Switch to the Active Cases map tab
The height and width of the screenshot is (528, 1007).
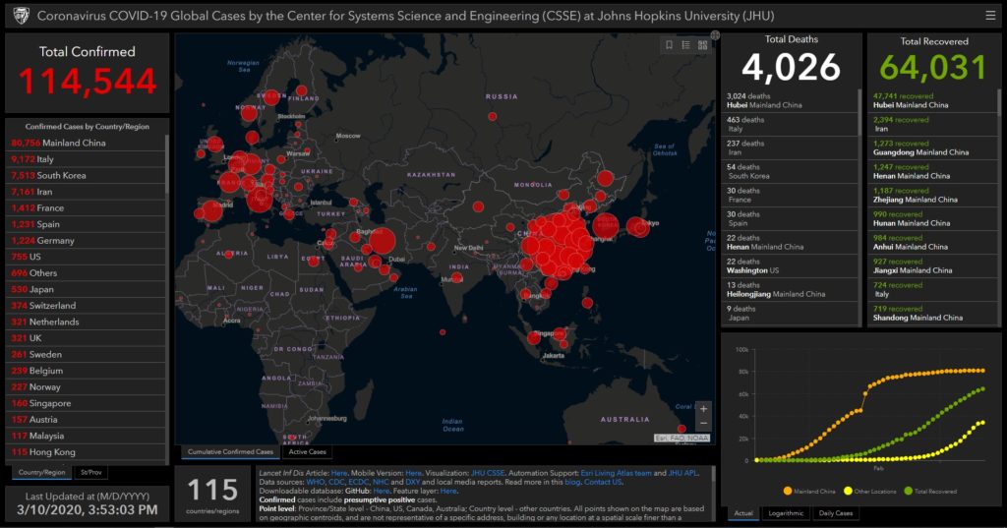[x=307, y=451]
